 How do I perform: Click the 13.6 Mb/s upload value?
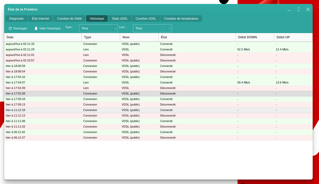282,82
